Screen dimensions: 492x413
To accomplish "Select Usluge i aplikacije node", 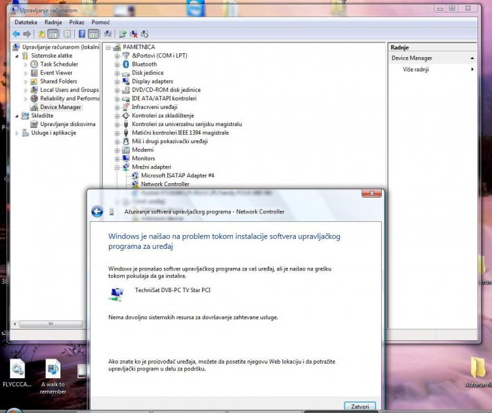I will click(54, 133).
